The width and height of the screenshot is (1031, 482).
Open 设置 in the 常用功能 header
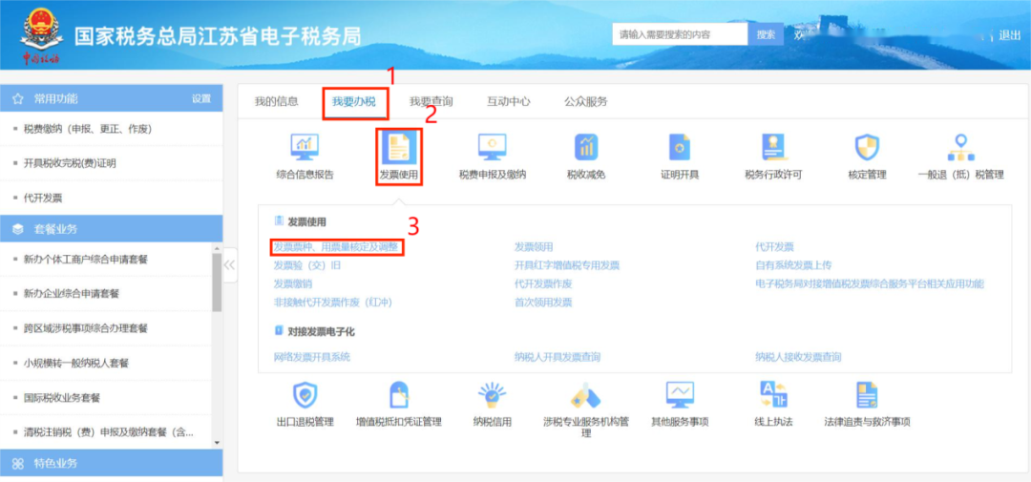[201, 98]
